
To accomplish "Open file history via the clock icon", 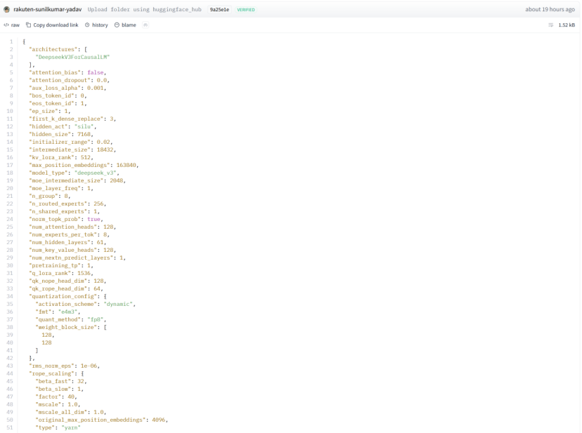I will click(x=87, y=25).
